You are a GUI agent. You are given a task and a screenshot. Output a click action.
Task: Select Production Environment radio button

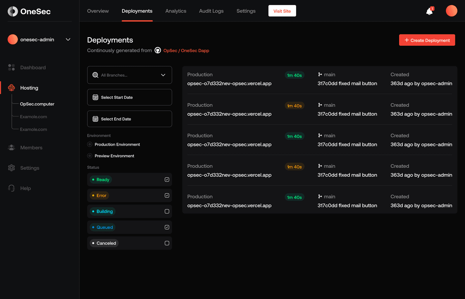pyautogui.click(x=90, y=144)
